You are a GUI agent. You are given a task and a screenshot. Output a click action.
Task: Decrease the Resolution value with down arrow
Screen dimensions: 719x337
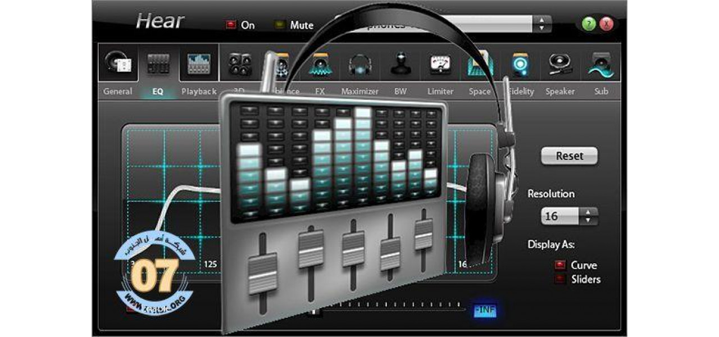tap(588, 220)
